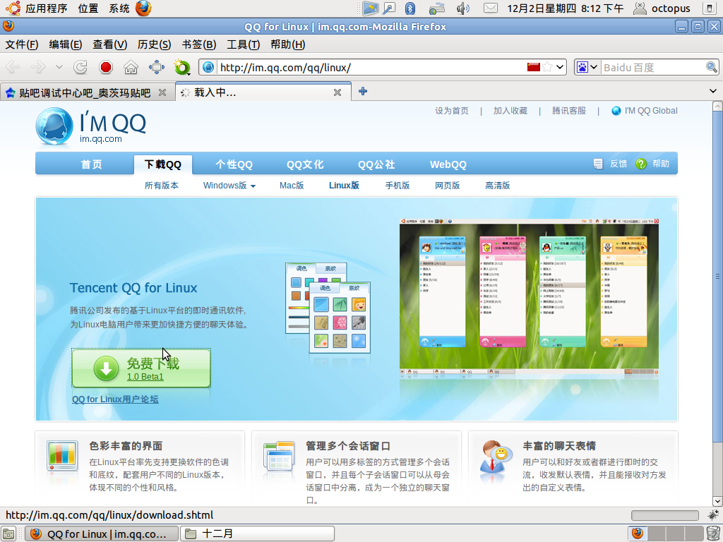The width and height of the screenshot is (723, 542).
Task: Click the 免费下载 download button
Action: 141,368
